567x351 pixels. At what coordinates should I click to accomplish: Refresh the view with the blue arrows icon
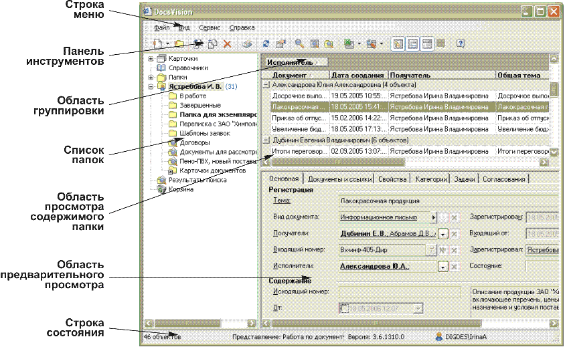pos(266,44)
